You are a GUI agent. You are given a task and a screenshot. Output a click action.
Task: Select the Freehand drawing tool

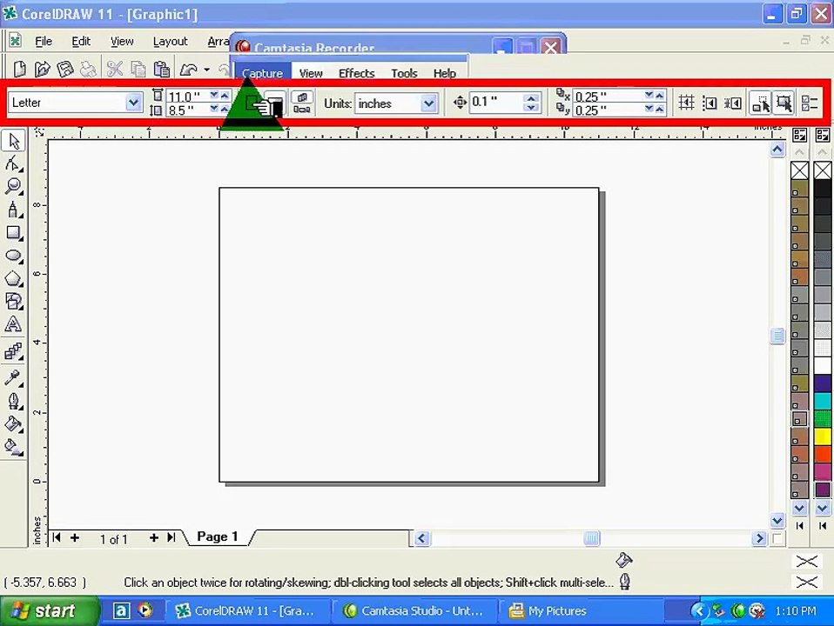[13, 210]
